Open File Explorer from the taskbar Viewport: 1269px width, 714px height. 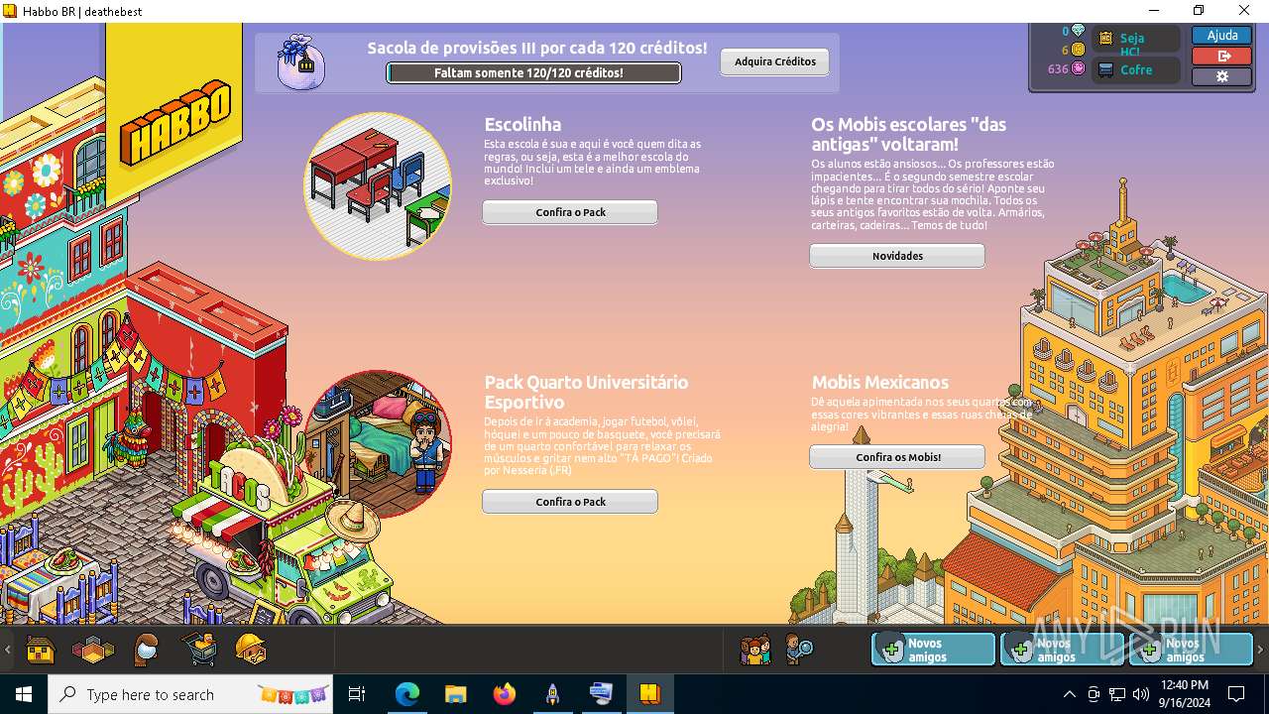pyautogui.click(x=455, y=694)
